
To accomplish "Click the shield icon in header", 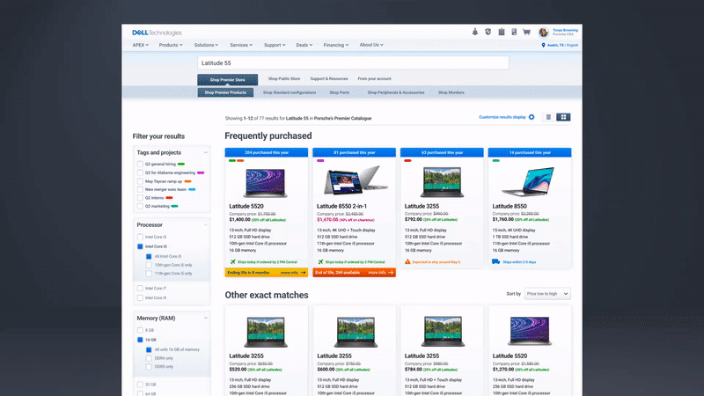I will coord(488,32).
